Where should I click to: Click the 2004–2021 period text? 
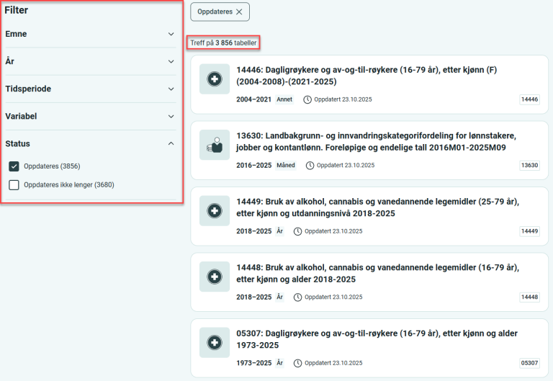coord(253,99)
